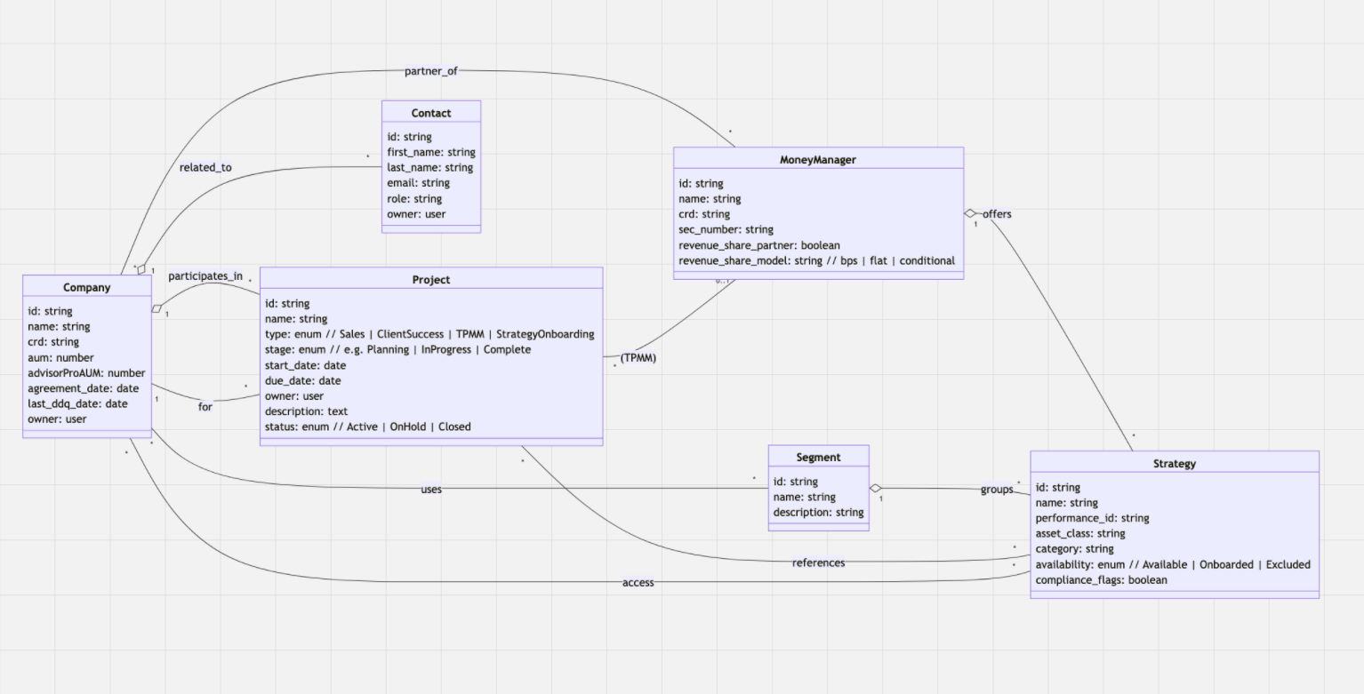Viewport: 1364px width, 694px height.
Task: Click the participates_in association label
Action: tap(205, 276)
